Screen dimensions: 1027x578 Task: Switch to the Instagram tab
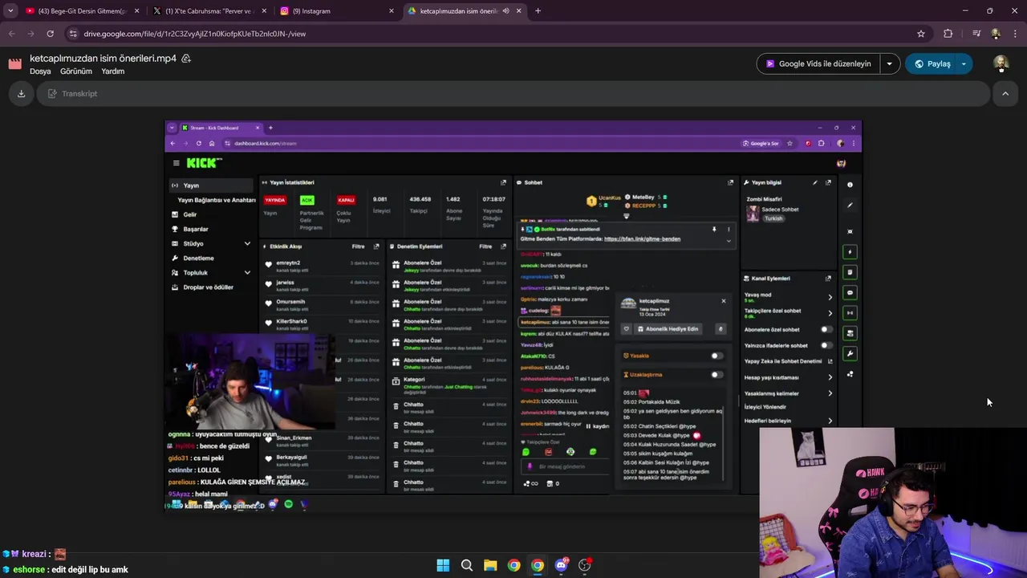(x=337, y=11)
